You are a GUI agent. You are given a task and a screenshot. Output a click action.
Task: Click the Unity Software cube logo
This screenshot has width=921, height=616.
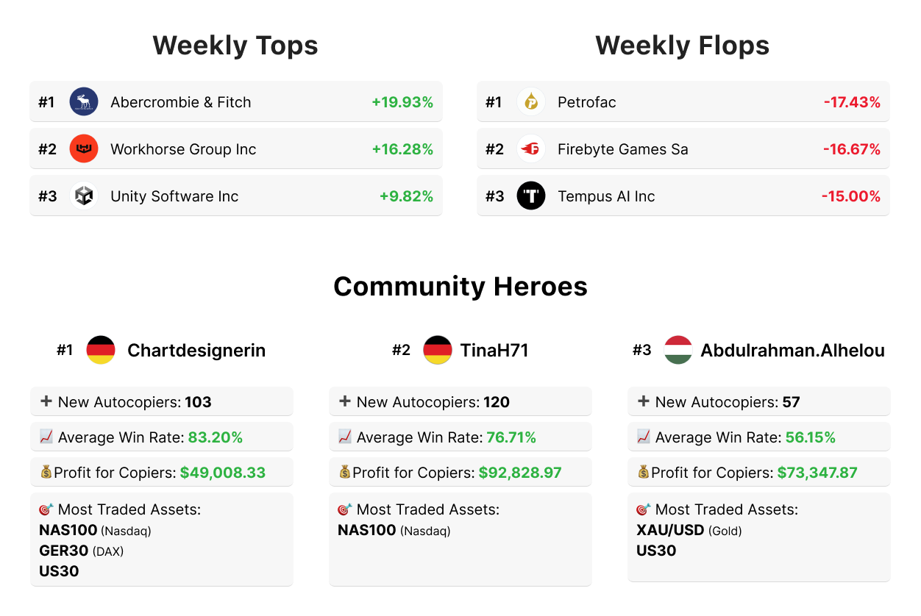point(84,196)
